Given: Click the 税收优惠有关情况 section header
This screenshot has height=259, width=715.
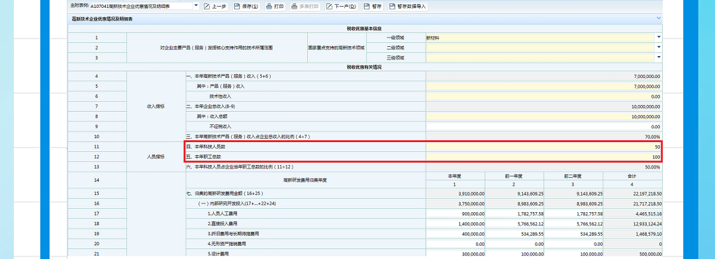Looking at the screenshot, I should click(364, 67).
